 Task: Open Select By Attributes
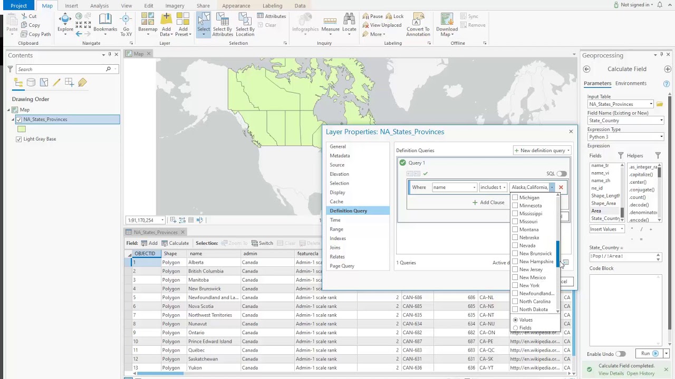pyautogui.click(x=223, y=25)
